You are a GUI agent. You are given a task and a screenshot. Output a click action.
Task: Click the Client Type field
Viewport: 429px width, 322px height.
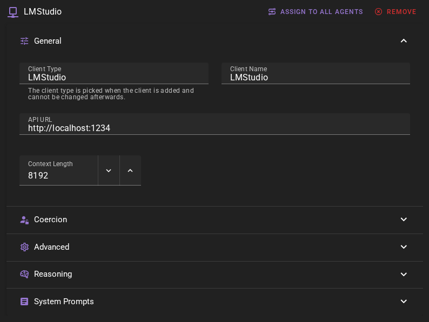(114, 73)
